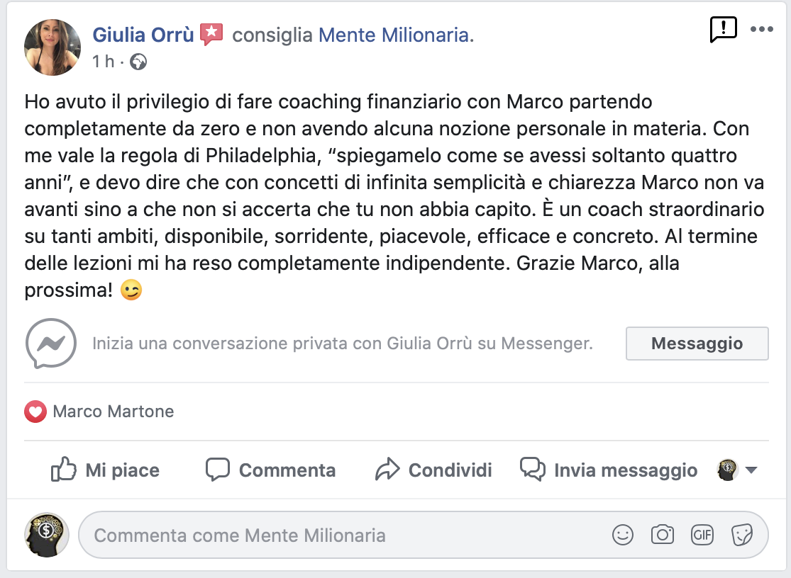Screen dimensions: 791x578
Task: Like the post with Mi piace
Action: click(x=105, y=470)
